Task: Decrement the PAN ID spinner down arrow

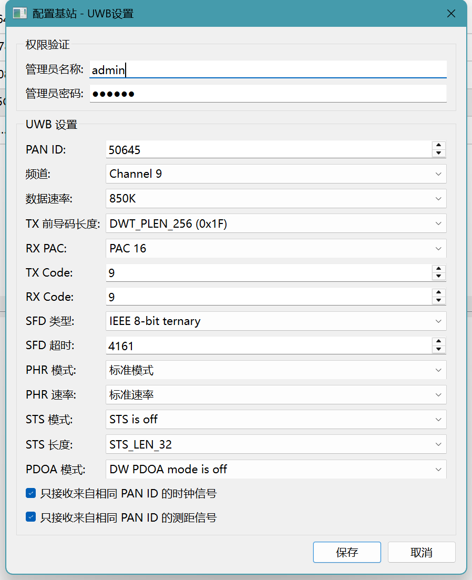Action: click(x=438, y=154)
